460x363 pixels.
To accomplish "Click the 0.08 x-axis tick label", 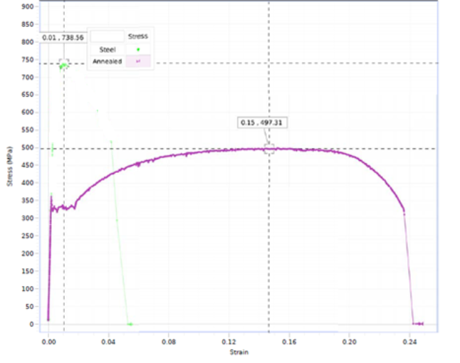I will point(169,342).
